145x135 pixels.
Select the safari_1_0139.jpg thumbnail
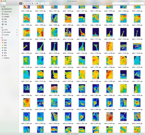point(110,46)
